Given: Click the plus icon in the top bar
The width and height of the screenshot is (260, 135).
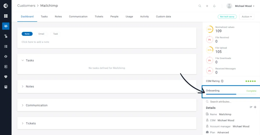Looking at the screenshot, I should pyautogui.click(x=207, y=6).
